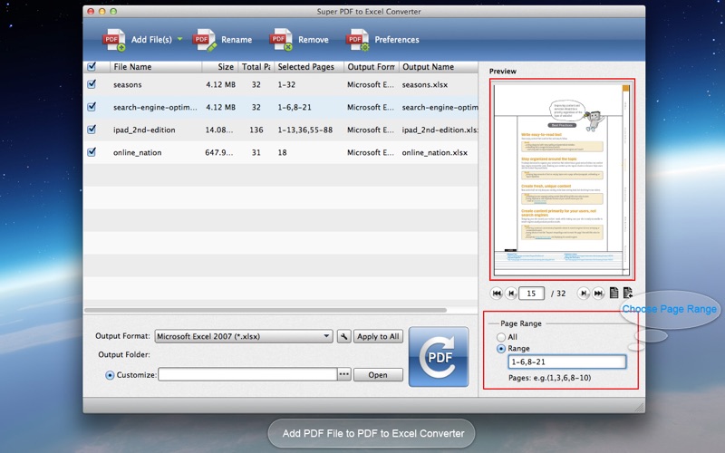Click the Selected Pages column header
This screenshot has height=453, width=725.
click(x=309, y=66)
